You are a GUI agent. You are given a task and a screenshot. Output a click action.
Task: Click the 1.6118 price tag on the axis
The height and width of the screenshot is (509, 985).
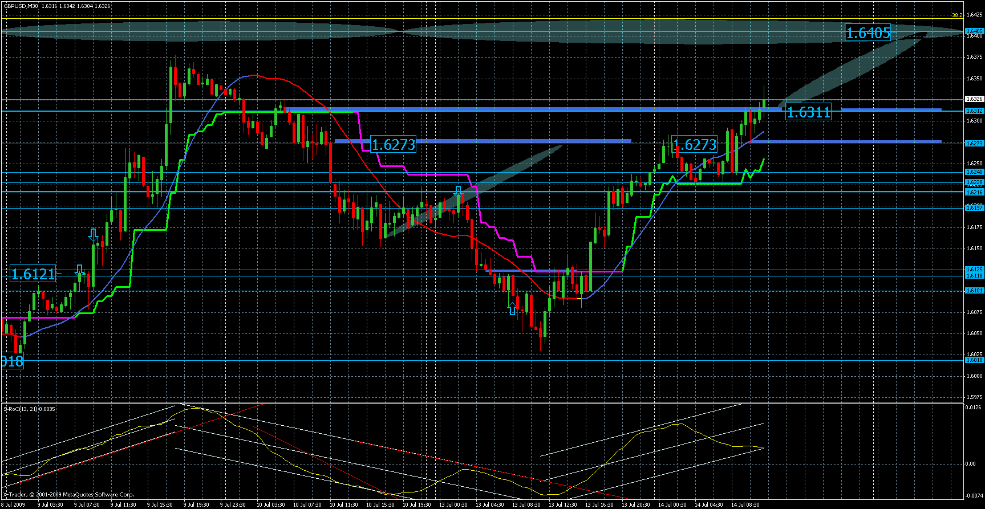click(974, 276)
